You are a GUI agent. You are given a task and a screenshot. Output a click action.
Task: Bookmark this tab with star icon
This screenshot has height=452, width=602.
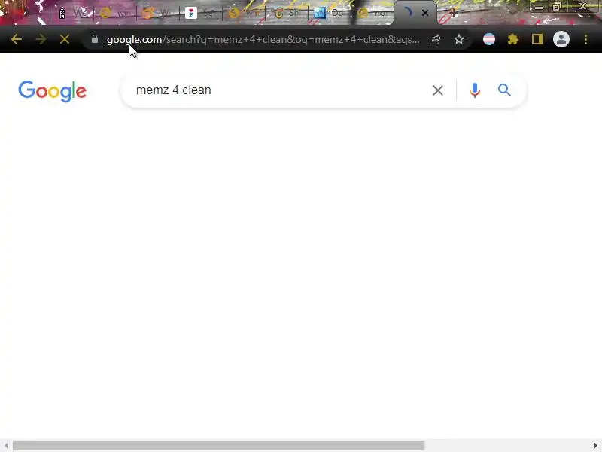click(459, 39)
